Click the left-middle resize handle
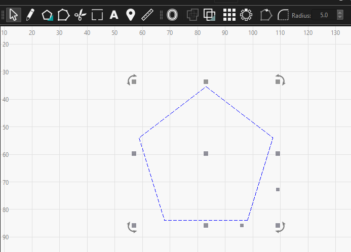This screenshot has height=252, width=351. (x=134, y=153)
